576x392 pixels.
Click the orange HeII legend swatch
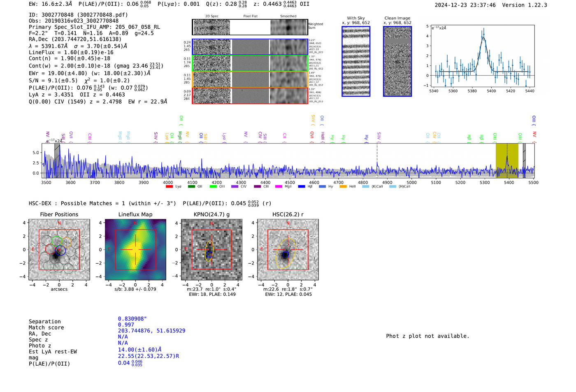click(x=343, y=187)
